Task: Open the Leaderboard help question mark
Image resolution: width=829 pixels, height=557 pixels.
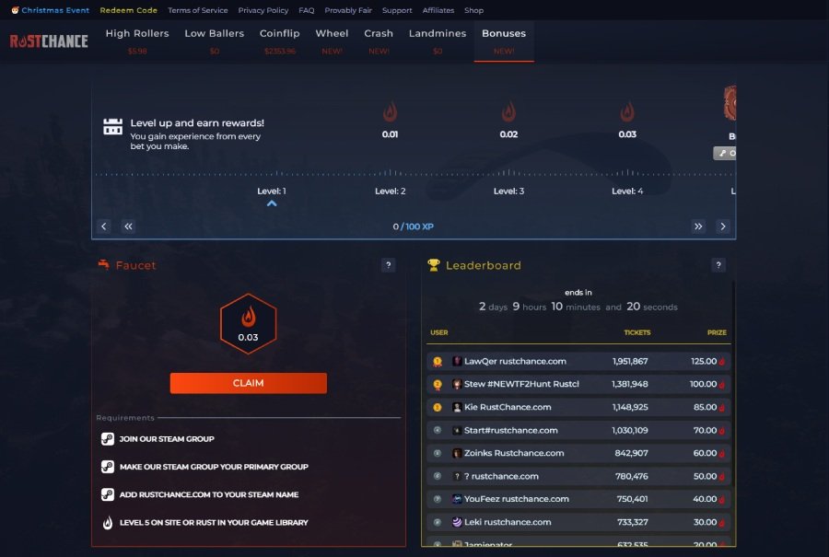Action: 718,265
